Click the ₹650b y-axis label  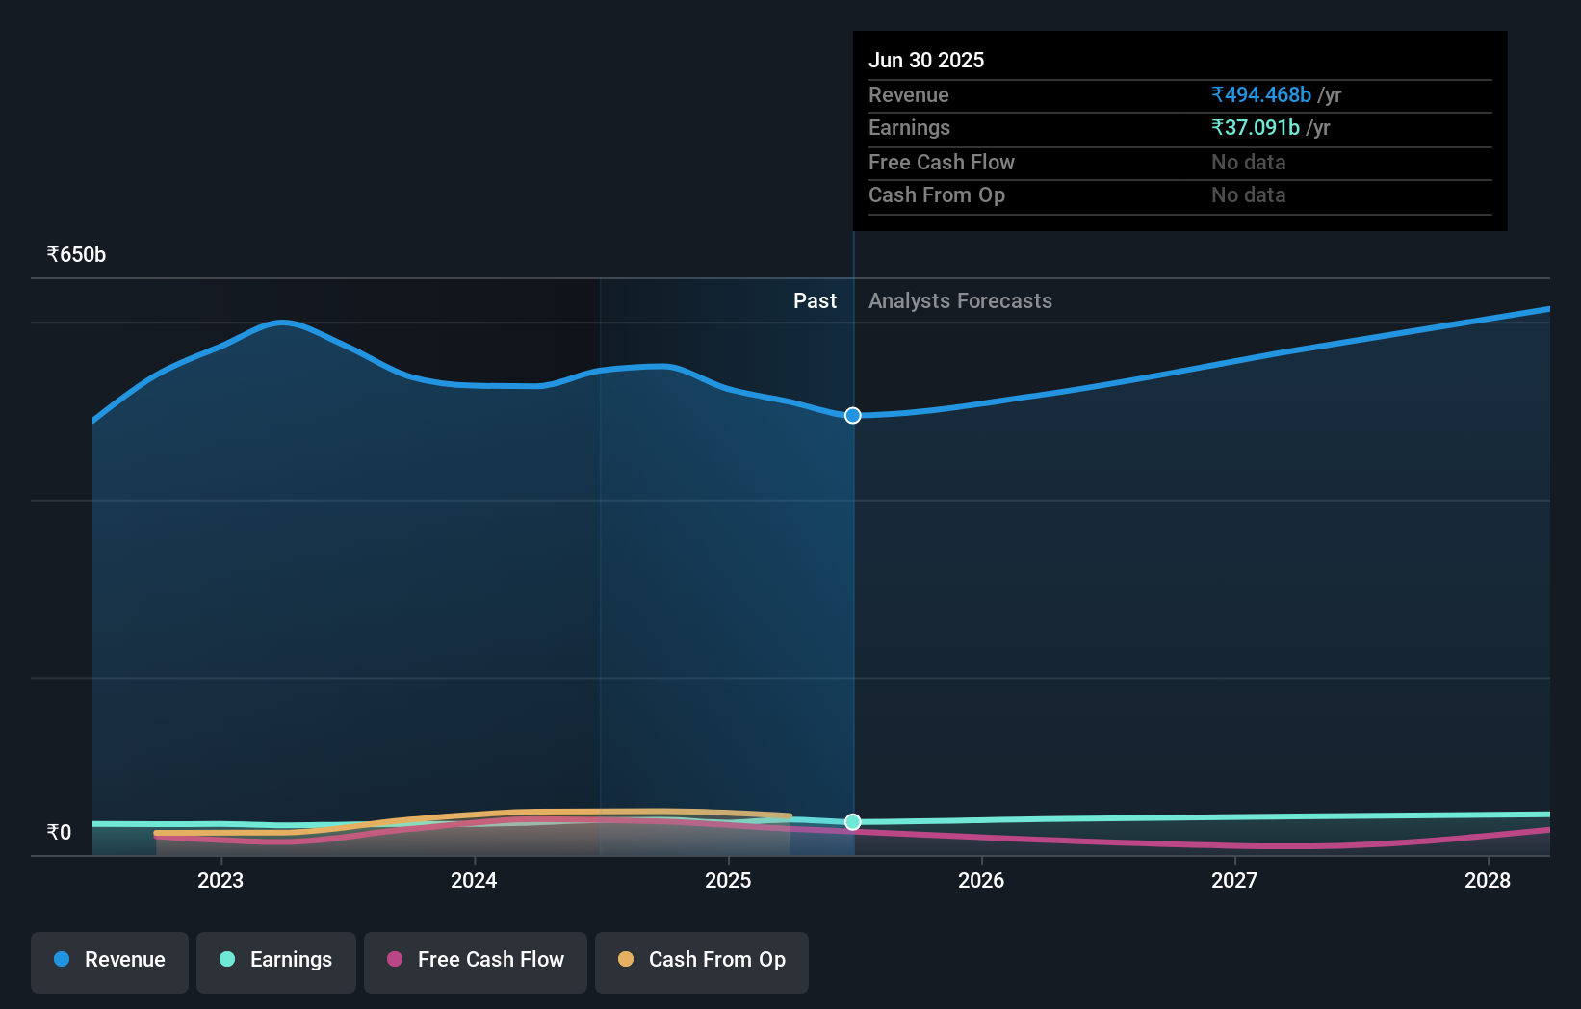76,255
